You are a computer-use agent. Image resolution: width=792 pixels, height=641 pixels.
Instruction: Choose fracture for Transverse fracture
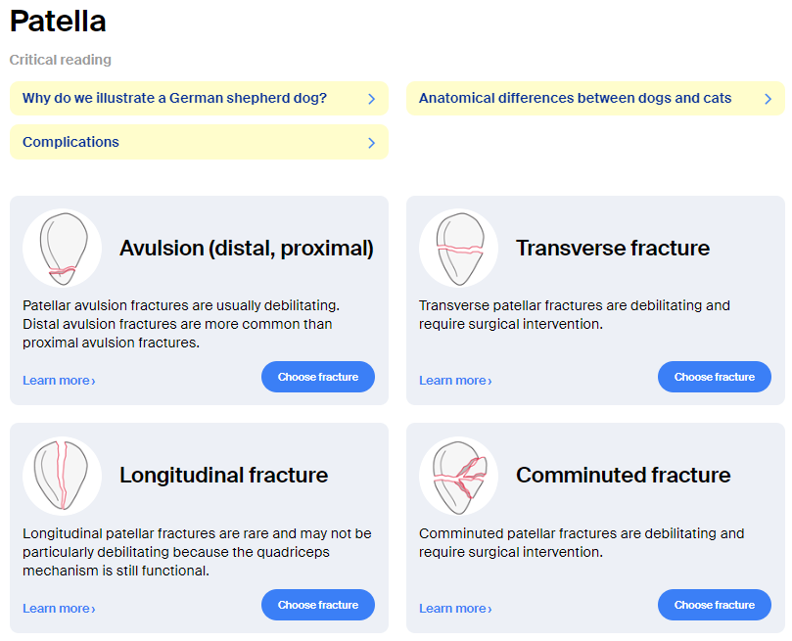click(x=715, y=377)
